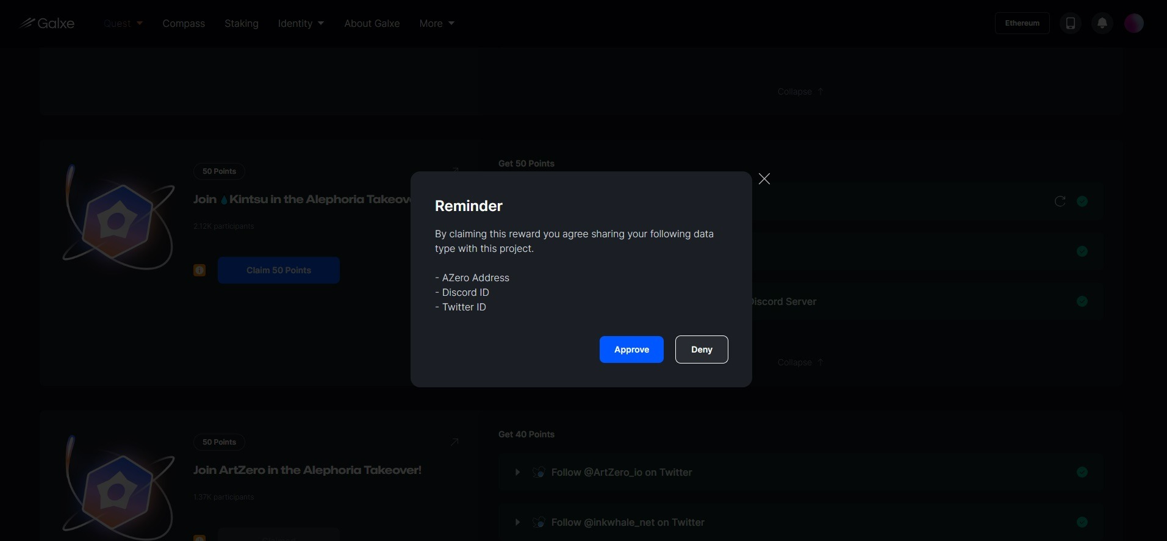Collapse the top quest card

click(x=800, y=91)
